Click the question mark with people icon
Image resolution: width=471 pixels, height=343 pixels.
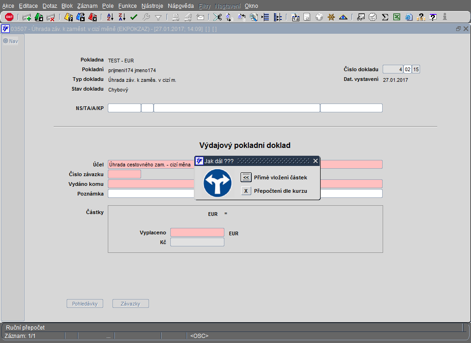click(421, 17)
